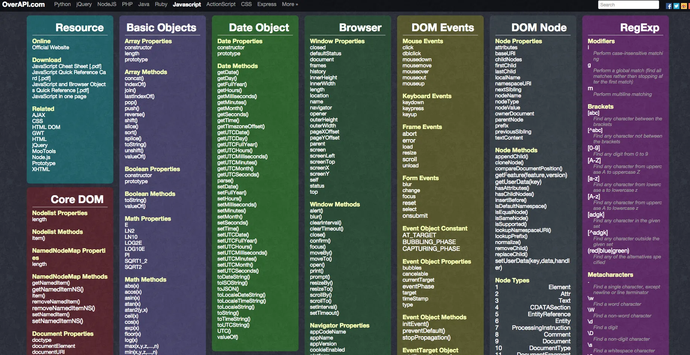This screenshot has height=355, width=690.
Task: Open the atan2(y,x) math method
Action: pyautogui.click(x=136, y=310)
